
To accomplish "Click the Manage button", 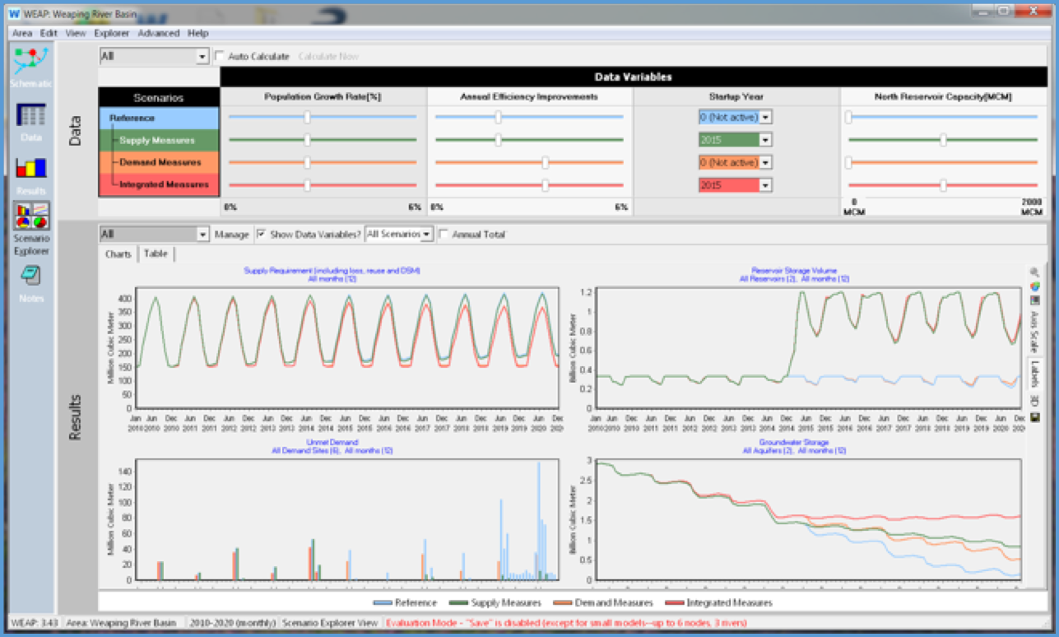I will [x=231, y=235].
